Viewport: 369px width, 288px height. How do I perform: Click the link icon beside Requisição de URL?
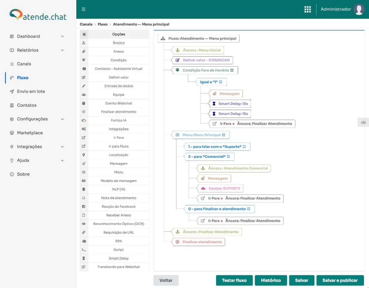pos(84,233)
